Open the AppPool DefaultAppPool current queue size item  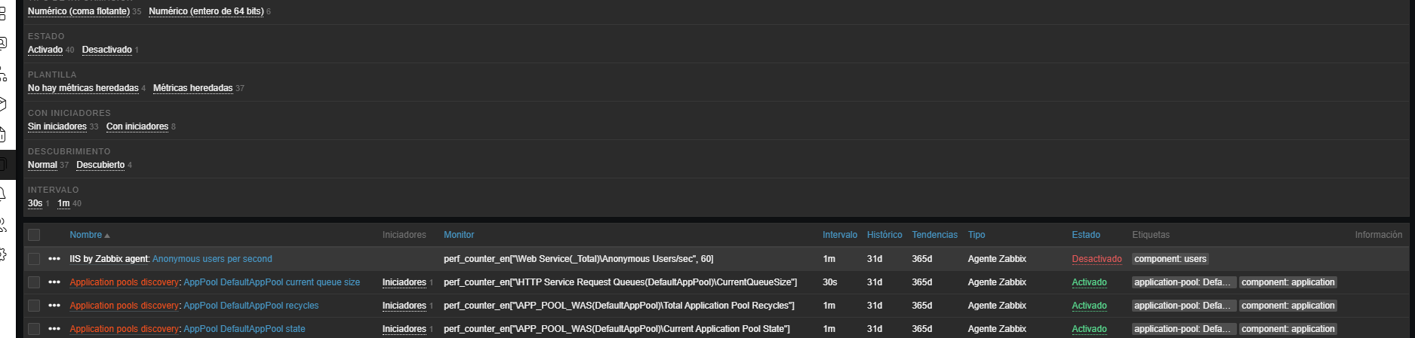click(x=272, y=282)
